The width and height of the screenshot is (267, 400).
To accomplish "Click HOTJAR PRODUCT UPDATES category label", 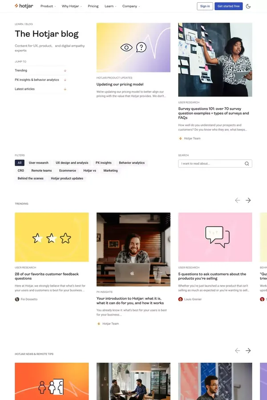I will click(114, 78).
